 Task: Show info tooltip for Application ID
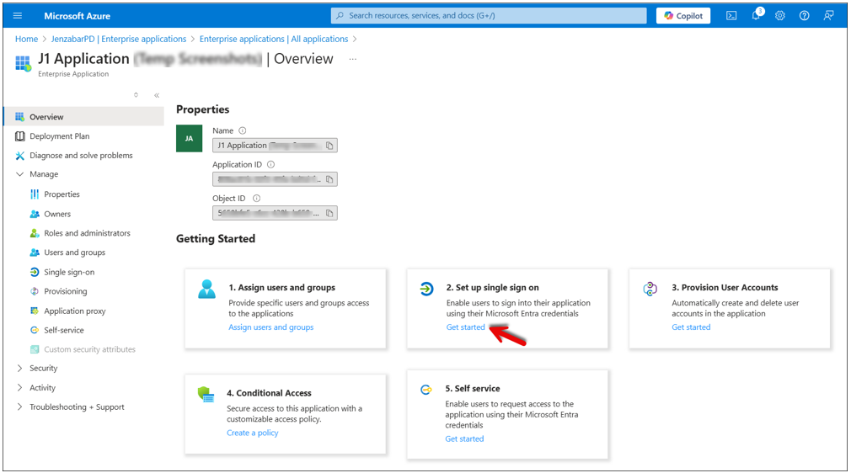click(270, 164)
